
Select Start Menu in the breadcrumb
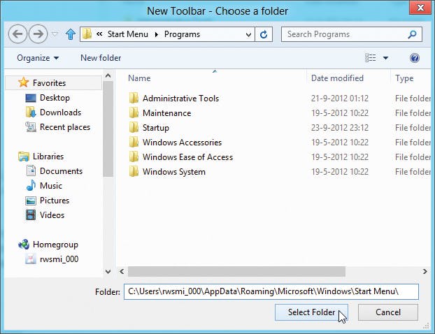coord(127,34)
